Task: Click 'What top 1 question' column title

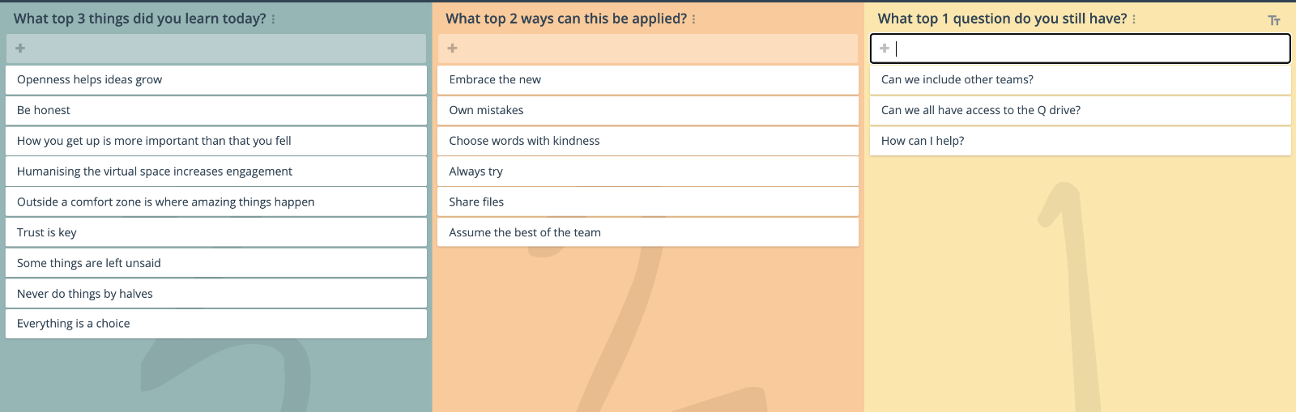Action: point(1003,19)
